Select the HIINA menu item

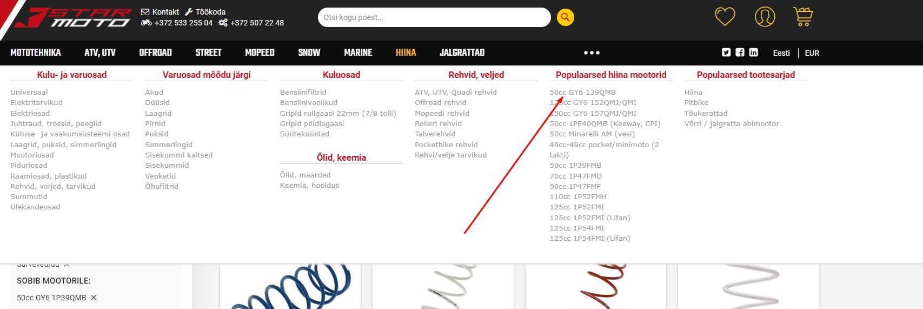coord(406,52)
